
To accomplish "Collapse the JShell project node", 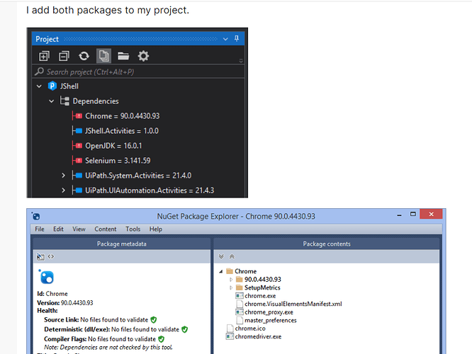I will pos(39,86).
